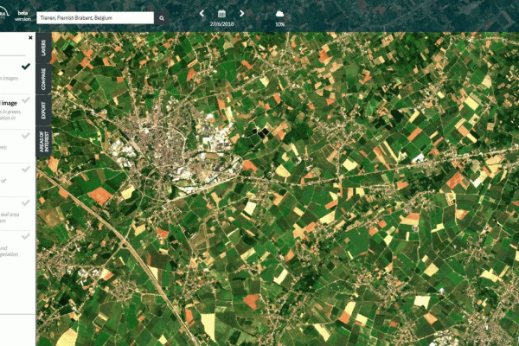Click the 27/6/2018 date label
The width and height of the screenshot is (519, 346).
pos(221,25)
